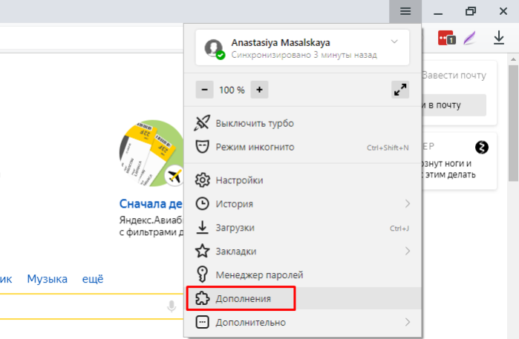Click the vertical scrollbar thumb
This screenshot has width=519, height=339.
pos(513,123)
